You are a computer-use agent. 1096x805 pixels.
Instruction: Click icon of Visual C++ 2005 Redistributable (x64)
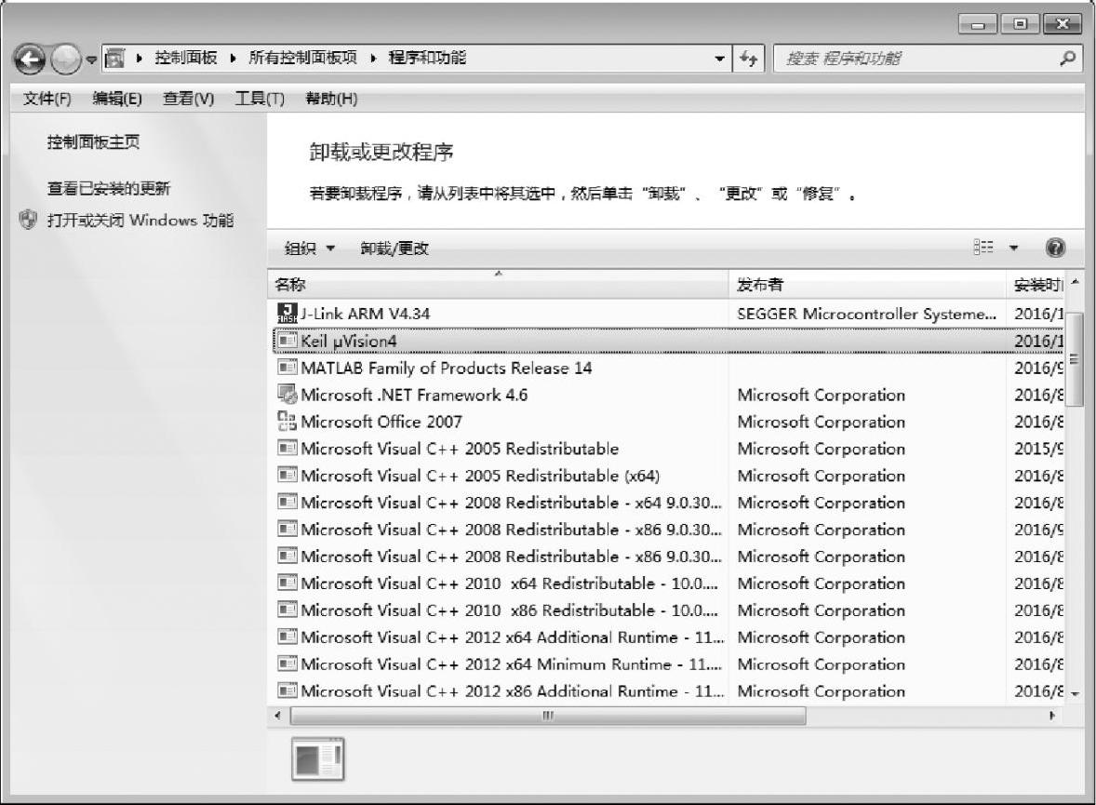point(287,475)
